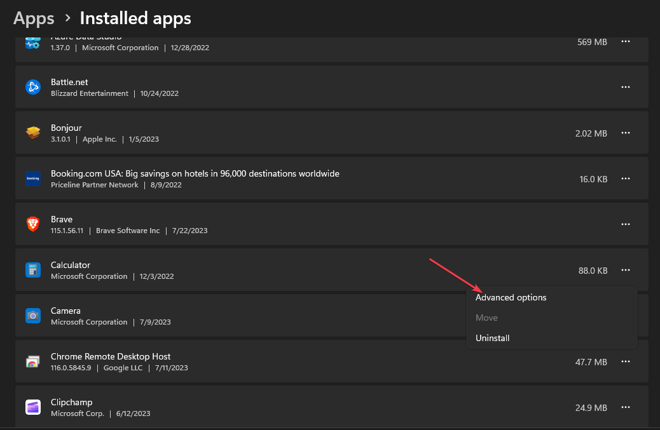Click the Calculator app name
This screenshot has width=660, height=430.
click(71, 265)
